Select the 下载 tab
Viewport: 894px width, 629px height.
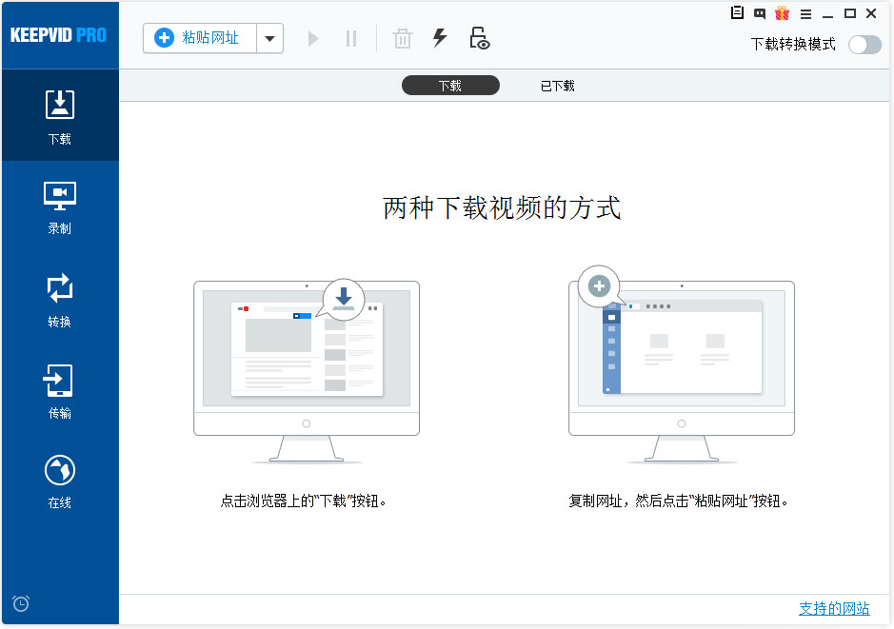450,85
